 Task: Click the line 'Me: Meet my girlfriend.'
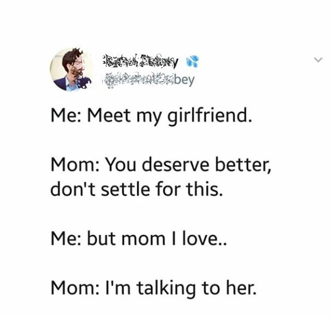click(x=152, y=116)
